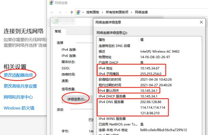
Task: Click the 媒体状态 label in status dialog
Action: click(68, 62)
